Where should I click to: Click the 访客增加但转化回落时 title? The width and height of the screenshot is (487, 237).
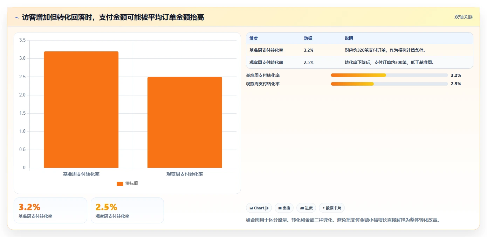pyautogui.click(x=113, y=17)
